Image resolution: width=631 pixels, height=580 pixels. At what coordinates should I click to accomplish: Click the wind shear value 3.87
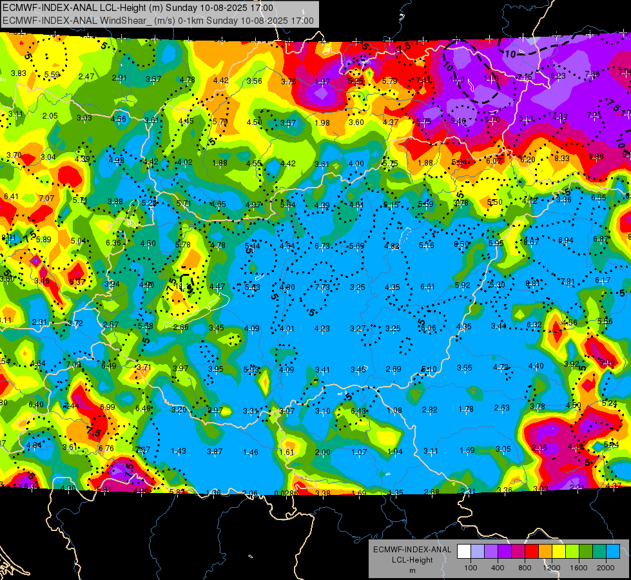pyautogui.click(x=215, y=452)
